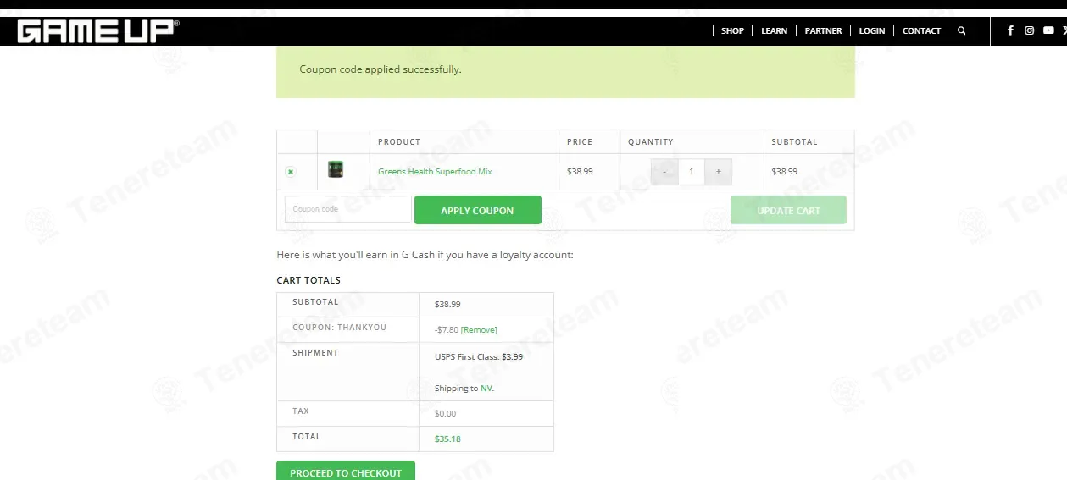Go to the Partner page
Viewport: 1067px width, 480px height.
pyautogui.click(x=823, y=30)
